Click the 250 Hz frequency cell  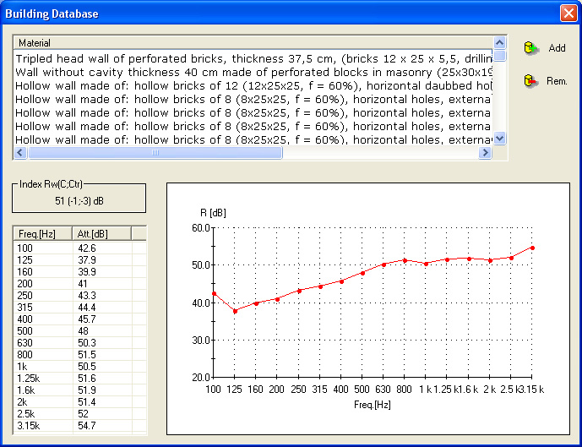click(43, 296)
